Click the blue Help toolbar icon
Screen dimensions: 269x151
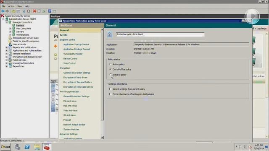pos(50,11)
